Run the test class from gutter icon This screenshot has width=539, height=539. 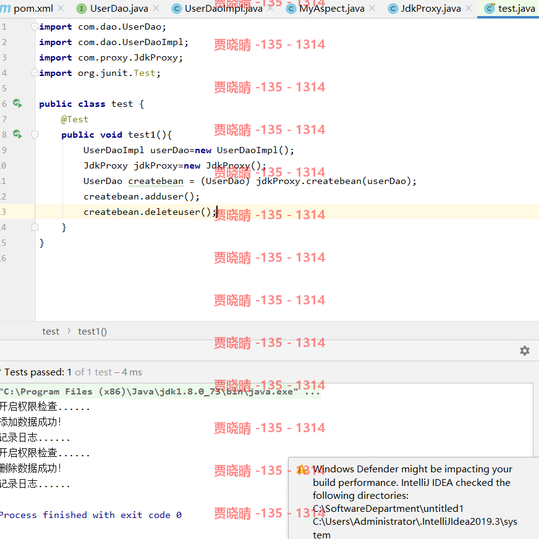click(17, 103)
